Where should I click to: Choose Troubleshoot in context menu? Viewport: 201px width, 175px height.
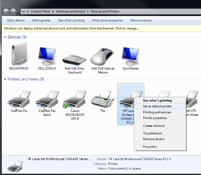pyautogui.click(x=160, y=133)
